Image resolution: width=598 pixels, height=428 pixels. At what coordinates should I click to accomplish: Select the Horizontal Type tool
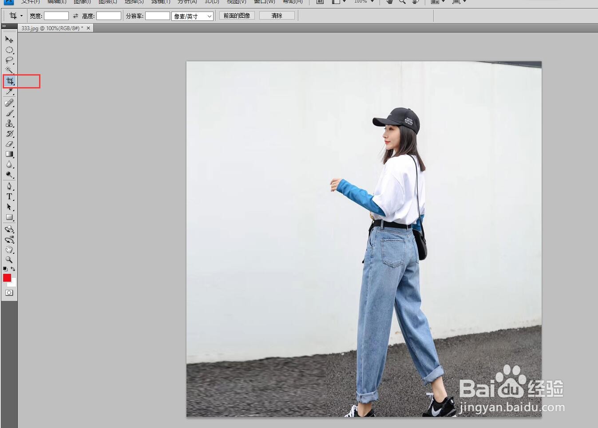[x=9, y=196]
